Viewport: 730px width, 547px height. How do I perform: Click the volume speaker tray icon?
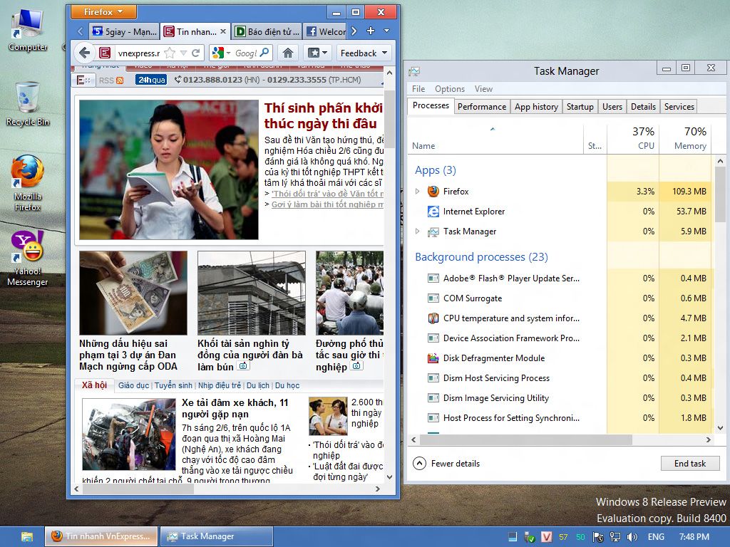point(632,537)
